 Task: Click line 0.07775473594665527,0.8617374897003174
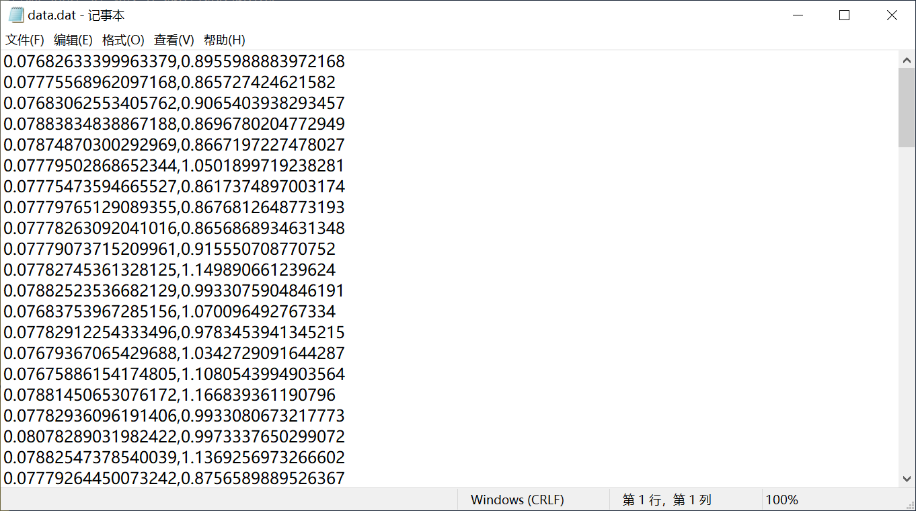pyautogui.click(x=174, y=187)
